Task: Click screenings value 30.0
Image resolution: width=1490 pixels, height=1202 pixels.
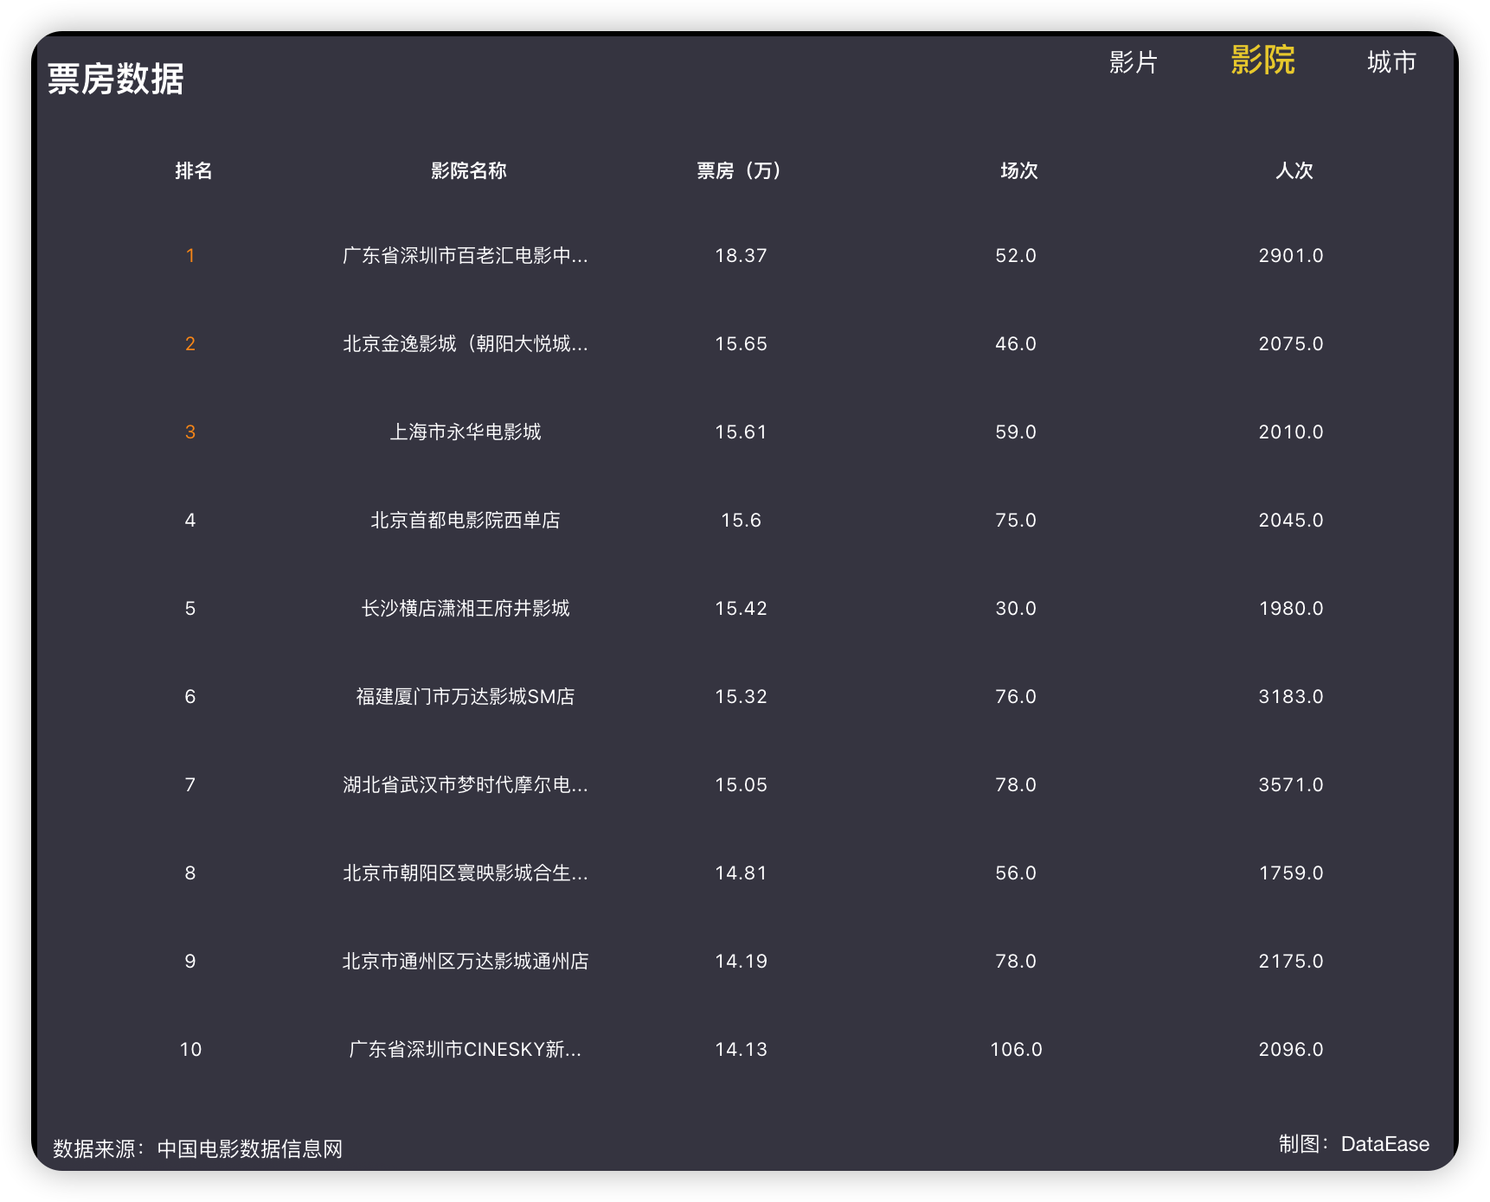Action: (1016, 609)
